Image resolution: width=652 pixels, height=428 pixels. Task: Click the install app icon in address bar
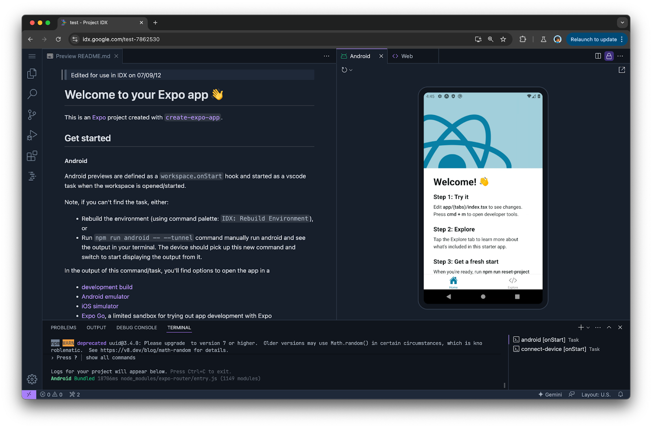click(x=478, y=39)
